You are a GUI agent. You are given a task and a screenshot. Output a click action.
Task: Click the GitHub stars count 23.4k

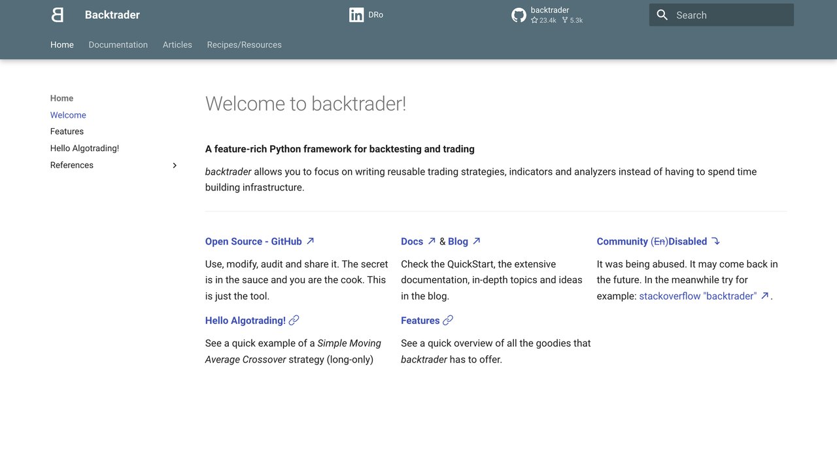click(x=543, y=20)
